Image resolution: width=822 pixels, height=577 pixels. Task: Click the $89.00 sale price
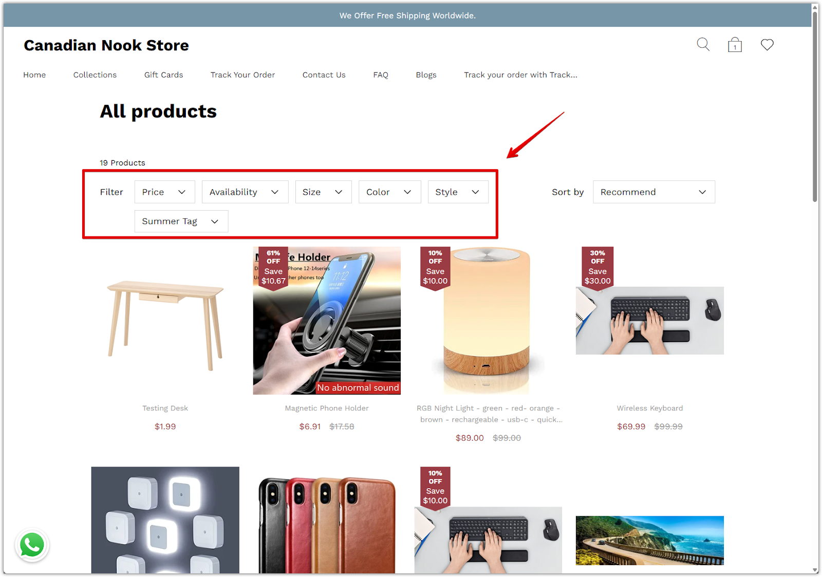[x=470, y=438]
